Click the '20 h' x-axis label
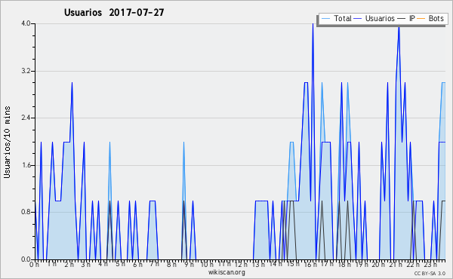Image resolution: width=453 pixels, height=279 pixels. pos(378,265)
